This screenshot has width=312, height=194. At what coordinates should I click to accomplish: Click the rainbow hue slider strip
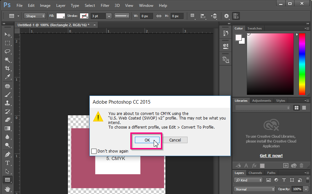pos(302,63)
